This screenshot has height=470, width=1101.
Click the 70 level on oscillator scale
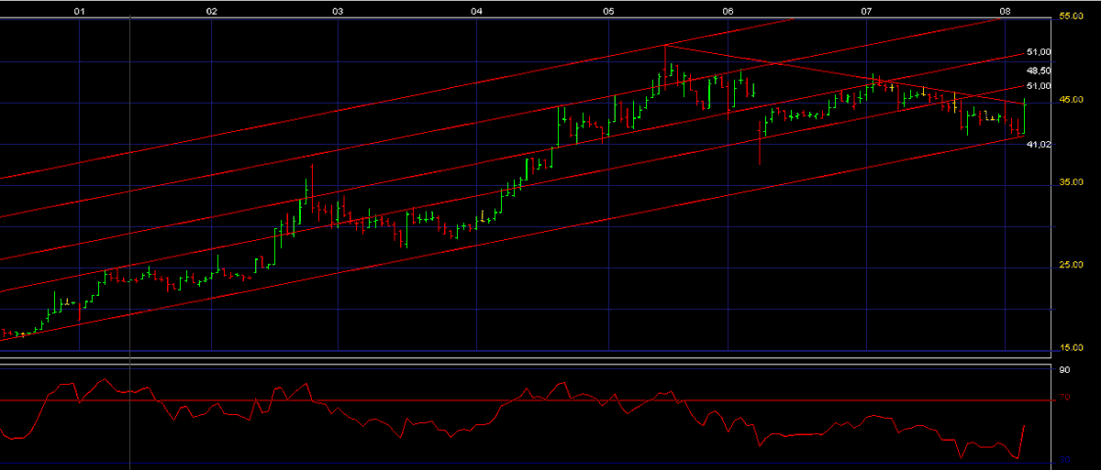(1064, 398)
